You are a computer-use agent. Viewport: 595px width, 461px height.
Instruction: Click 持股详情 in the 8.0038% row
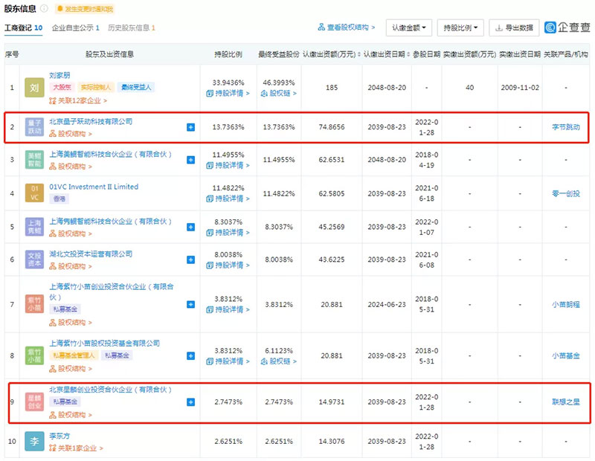click(x=228, y=265)
